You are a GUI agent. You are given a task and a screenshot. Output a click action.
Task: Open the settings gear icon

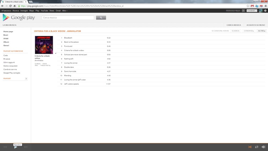click(x=265, y=11)
